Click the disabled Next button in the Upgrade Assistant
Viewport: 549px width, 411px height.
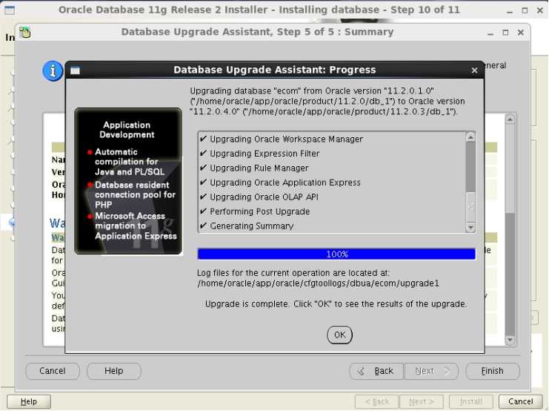[x=431, y=371]
